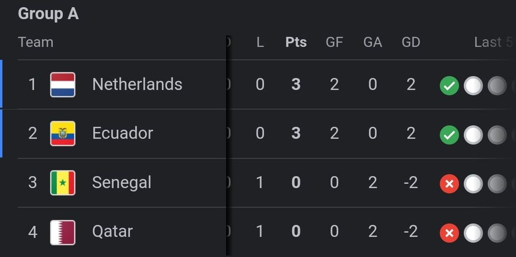Click the GF column header
Screen dimensions: 516x257
click(x=334, y=42)
